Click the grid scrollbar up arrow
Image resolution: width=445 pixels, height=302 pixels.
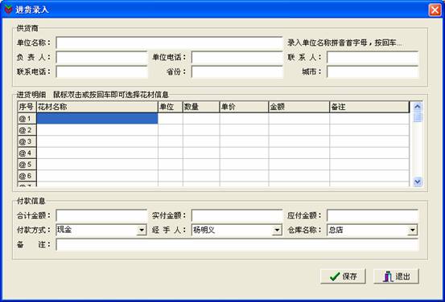point(418,107)
